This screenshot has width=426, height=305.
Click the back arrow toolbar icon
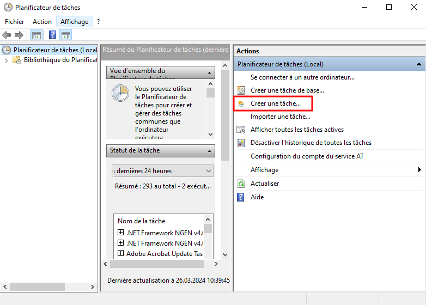pos(7,35)
